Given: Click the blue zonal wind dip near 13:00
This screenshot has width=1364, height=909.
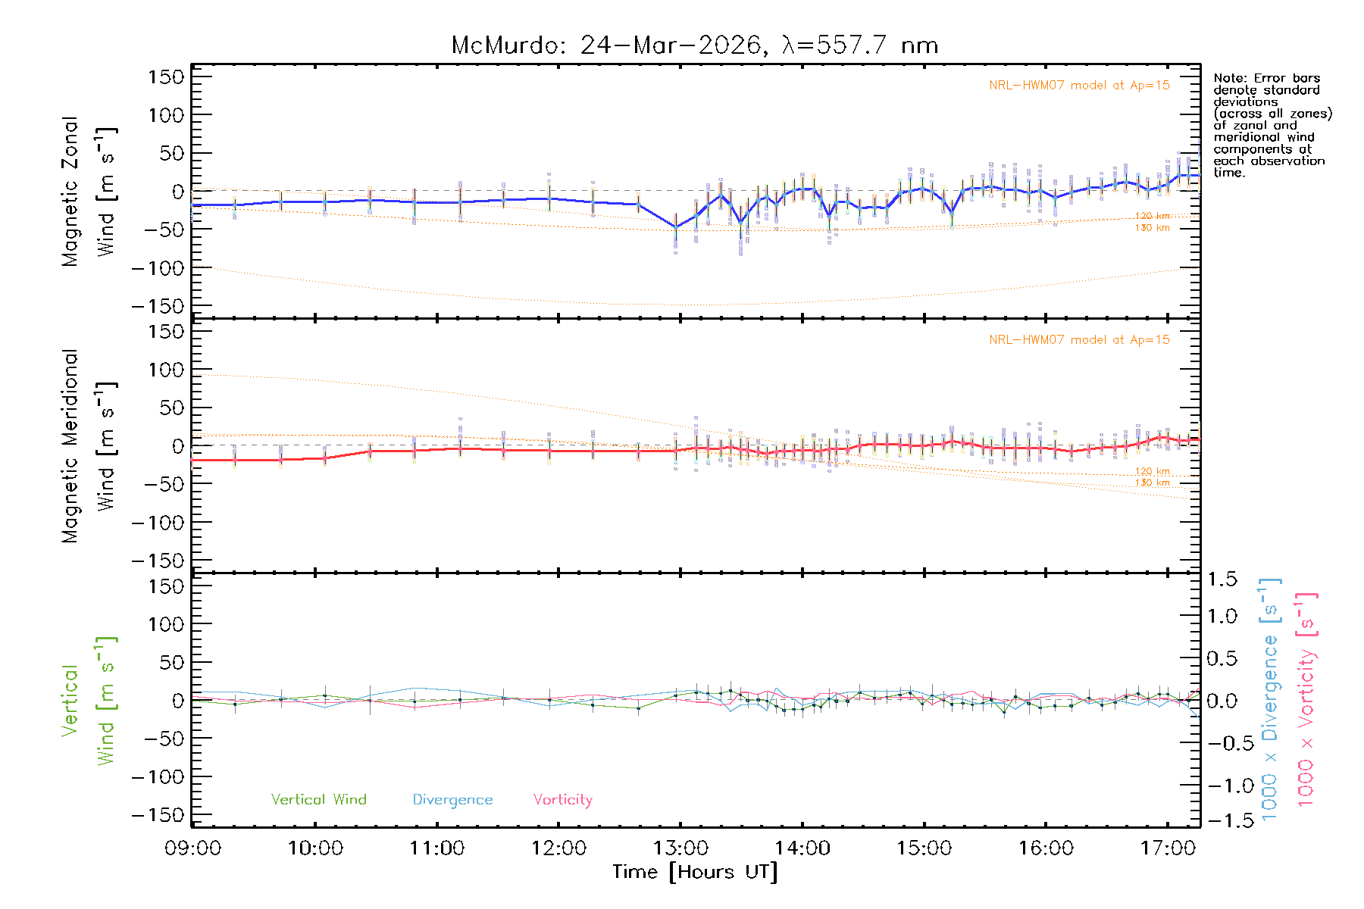Looking at the screenshot, I should point(676,226).
